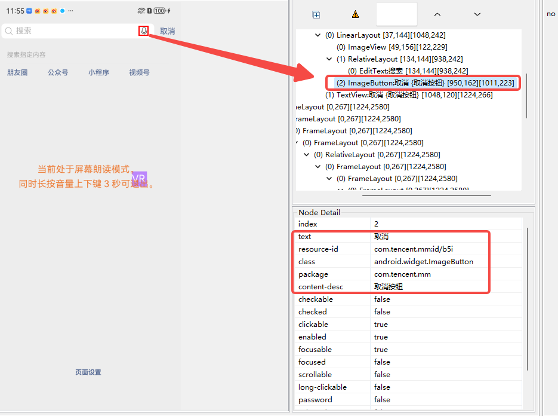Click the scrollable property row
The width and height of the screenshot is (558, 416).
tap(409, 375)
